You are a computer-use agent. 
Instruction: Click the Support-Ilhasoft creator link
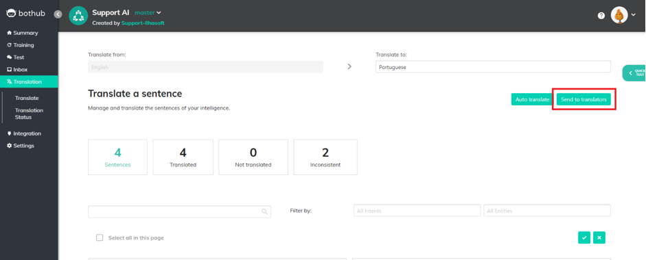pos(143,23)
